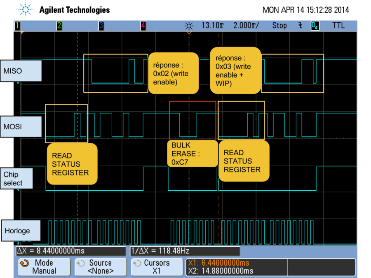Screen dimensions: 371x278
Task: Click the 13.10ms delay value
Action: pos(212,26)
